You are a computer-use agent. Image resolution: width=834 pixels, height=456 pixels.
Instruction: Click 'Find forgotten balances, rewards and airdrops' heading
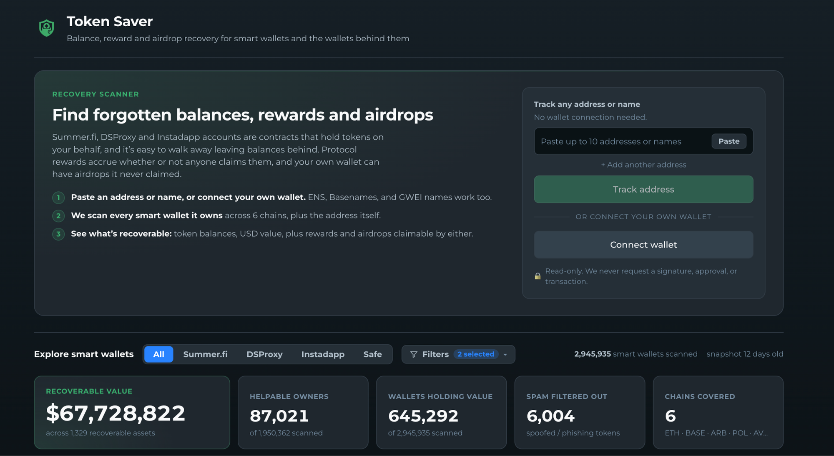[243, 115]
